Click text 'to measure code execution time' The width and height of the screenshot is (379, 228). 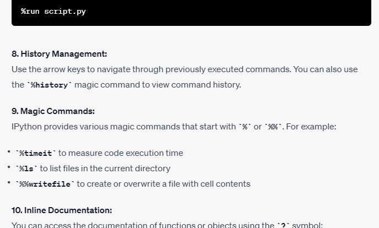[121, 153]
